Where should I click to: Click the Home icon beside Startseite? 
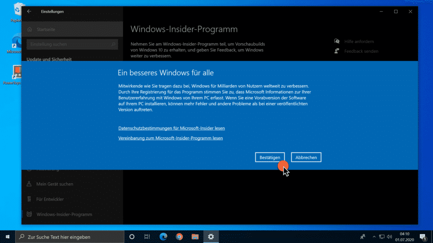click(x=30, y=29)
